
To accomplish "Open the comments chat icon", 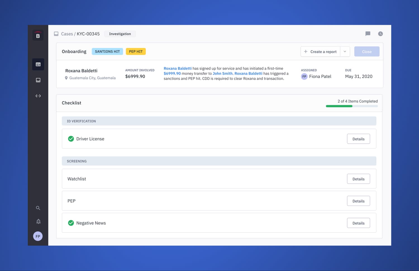I will pos(368,34).
